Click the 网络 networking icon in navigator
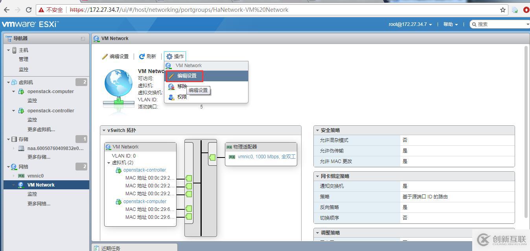This screenshot has height=251, width=530. (14, 167)
